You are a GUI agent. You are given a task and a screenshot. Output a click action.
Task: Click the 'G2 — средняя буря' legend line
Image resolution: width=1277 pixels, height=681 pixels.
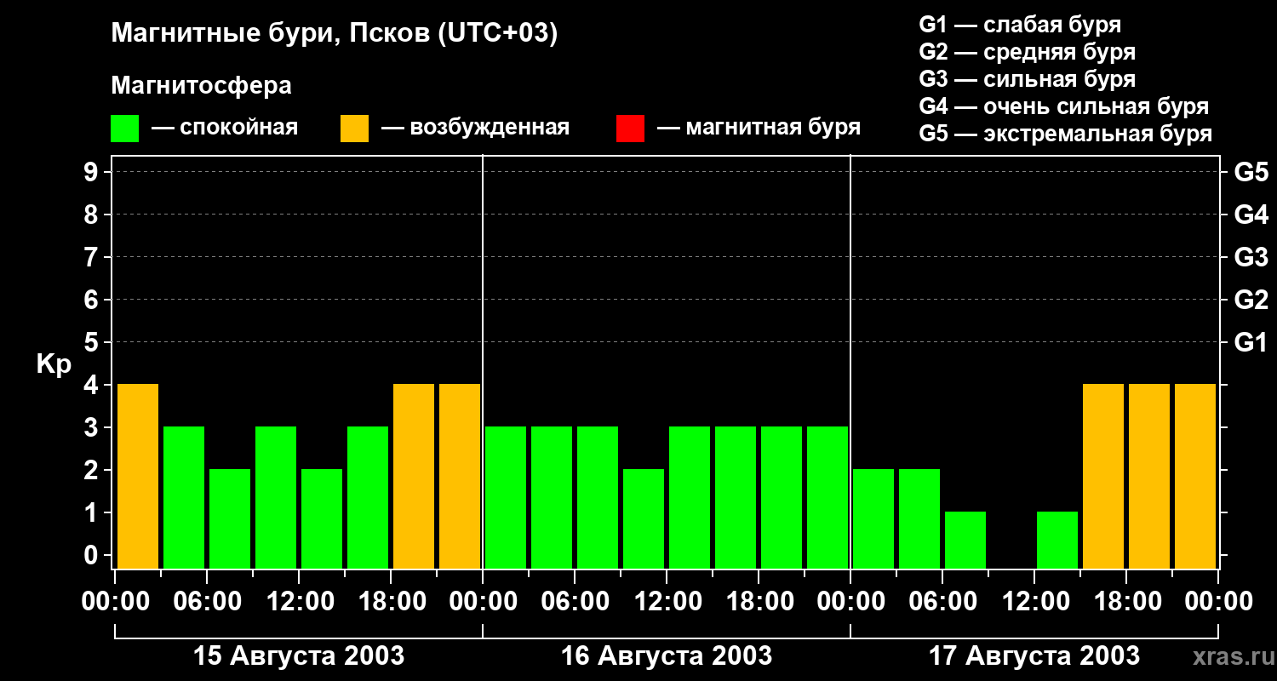[x=1027, y=52]
